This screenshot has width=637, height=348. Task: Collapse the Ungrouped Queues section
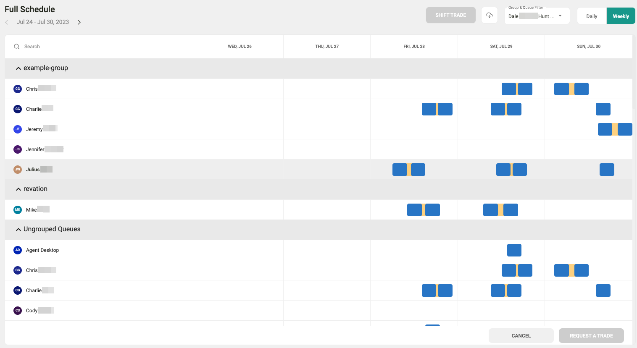18,230
